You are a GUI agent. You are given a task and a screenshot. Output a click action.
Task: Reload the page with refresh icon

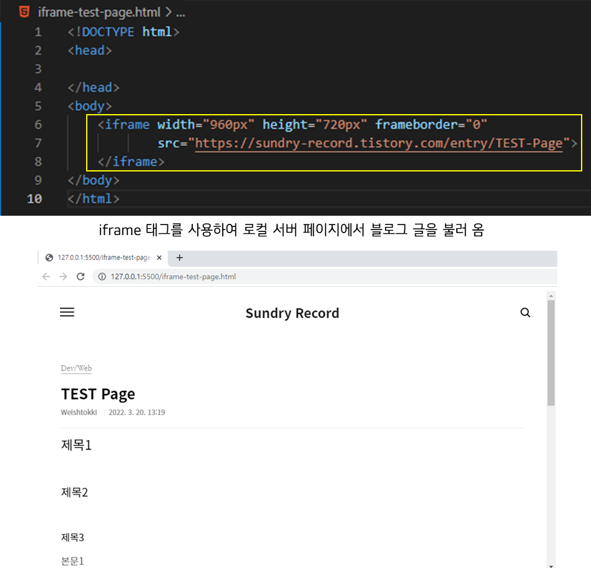pyautogui.click(x=81, y=277)
